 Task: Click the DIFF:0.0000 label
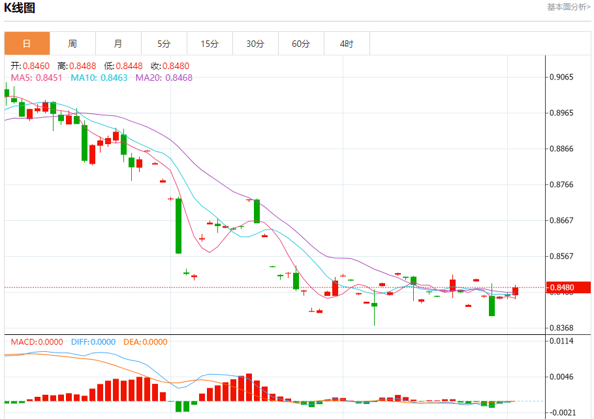click(93, 342)
